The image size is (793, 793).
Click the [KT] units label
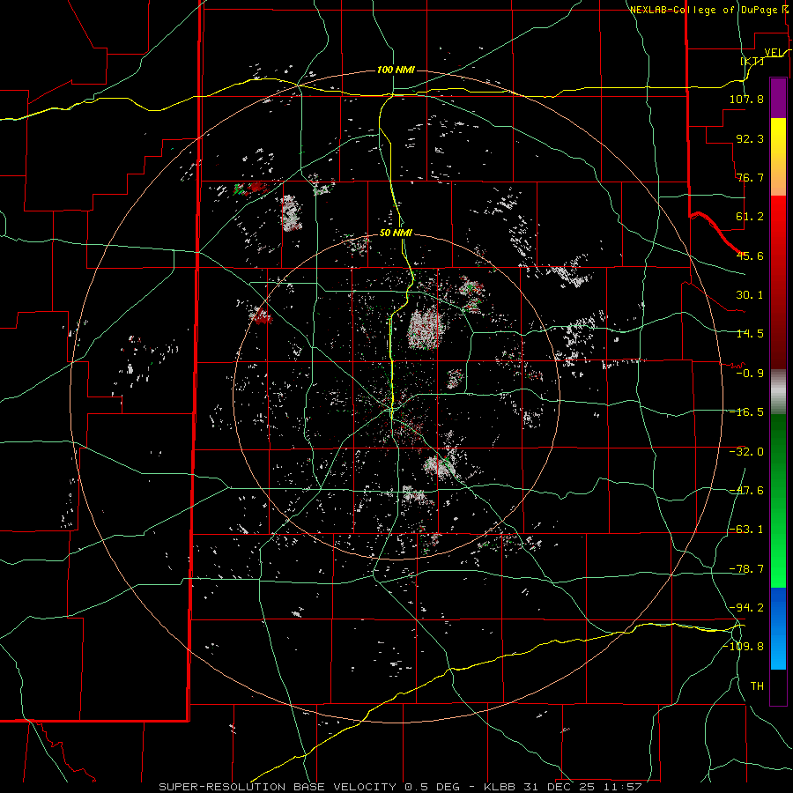pos(752,61)
